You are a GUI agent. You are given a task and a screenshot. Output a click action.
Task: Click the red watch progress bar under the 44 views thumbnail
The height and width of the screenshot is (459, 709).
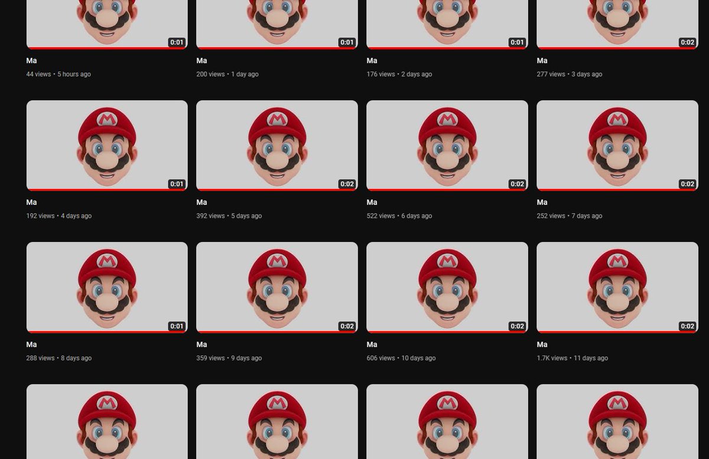pyautogui.click(x=106, y=48)
